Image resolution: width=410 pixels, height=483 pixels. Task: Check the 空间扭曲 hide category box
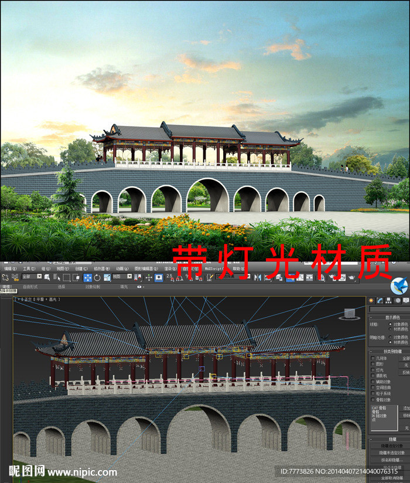click(x=373, y=387)
